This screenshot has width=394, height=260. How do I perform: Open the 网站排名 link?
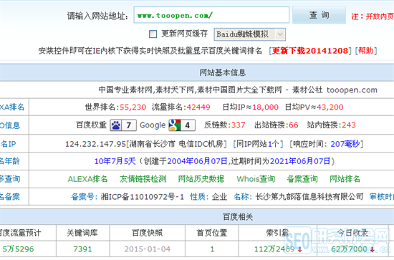pos(345,179)
